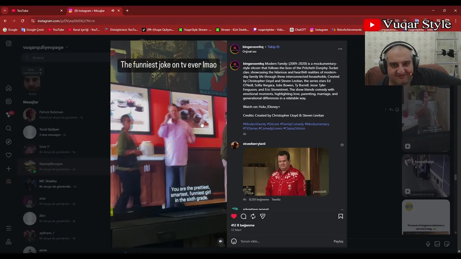Open the hamburger More menu in sidebar
461x259 pixels.
[x=9, y=228]
